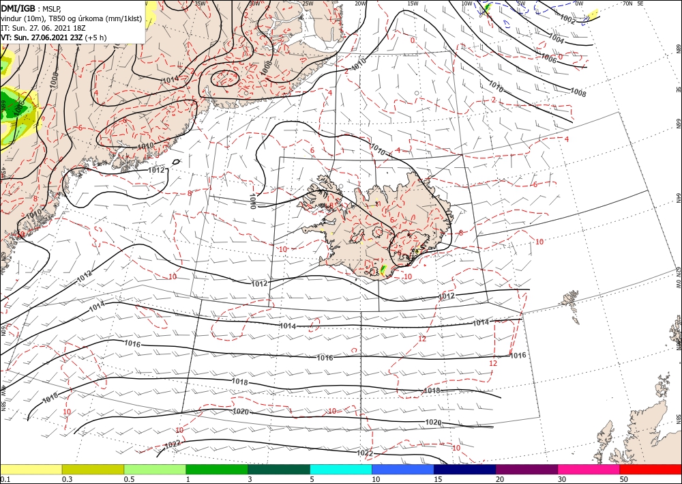The height and width of the screenshot is (484, 682).
Task: Click the "DMI/IGB" title text
Action: [18, 8]
